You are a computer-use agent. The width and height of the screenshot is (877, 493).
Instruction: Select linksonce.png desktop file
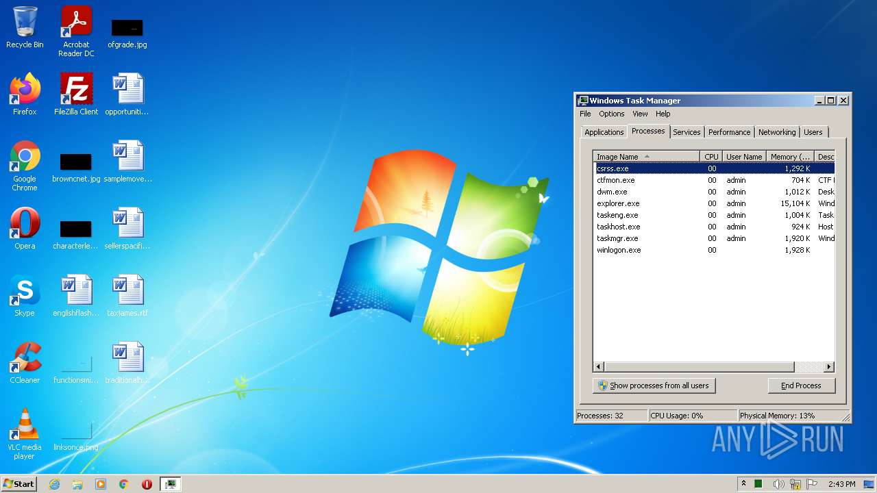76,437
